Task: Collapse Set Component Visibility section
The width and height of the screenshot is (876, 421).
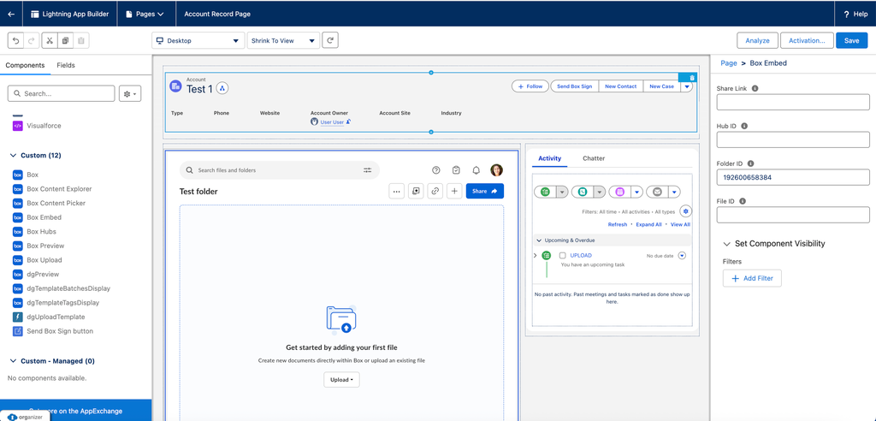Action: [x=726, y=244]
